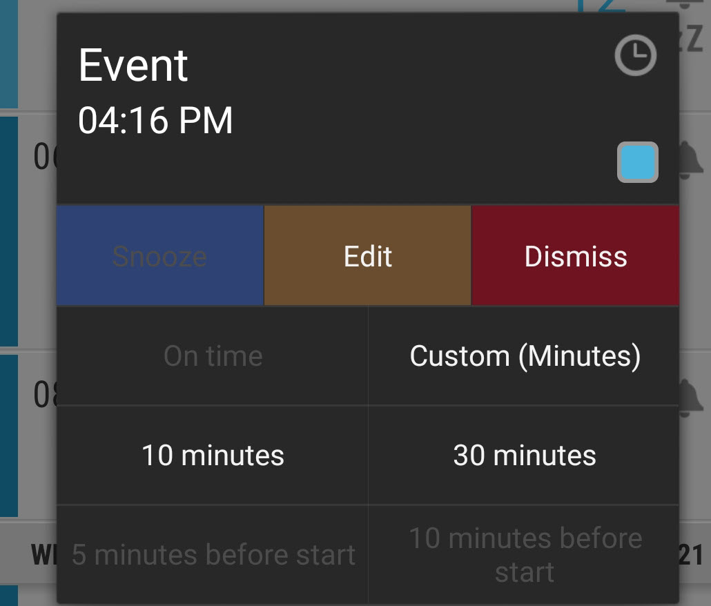
Task: Snooze the event for 30 minutes
Action: click(525, 455)
